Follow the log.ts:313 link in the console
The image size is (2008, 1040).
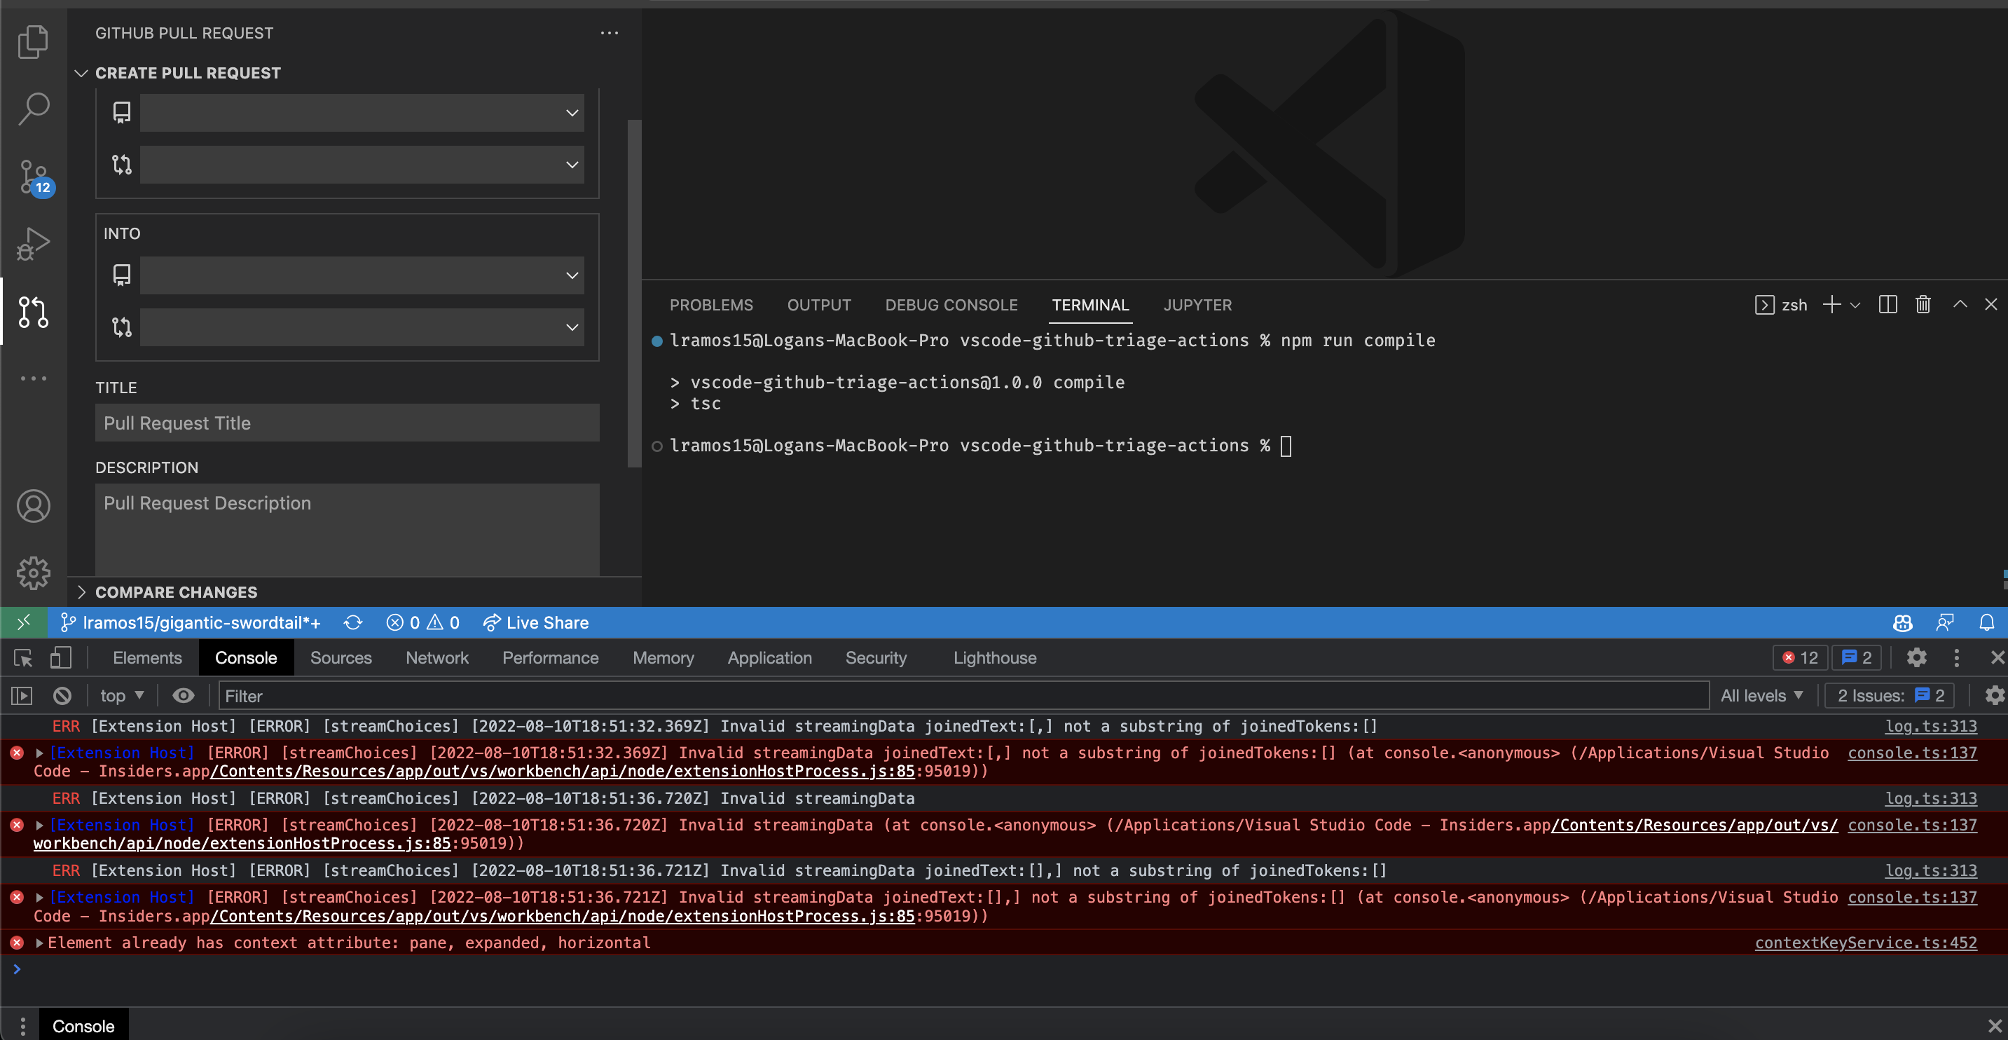click(1931, 726)
